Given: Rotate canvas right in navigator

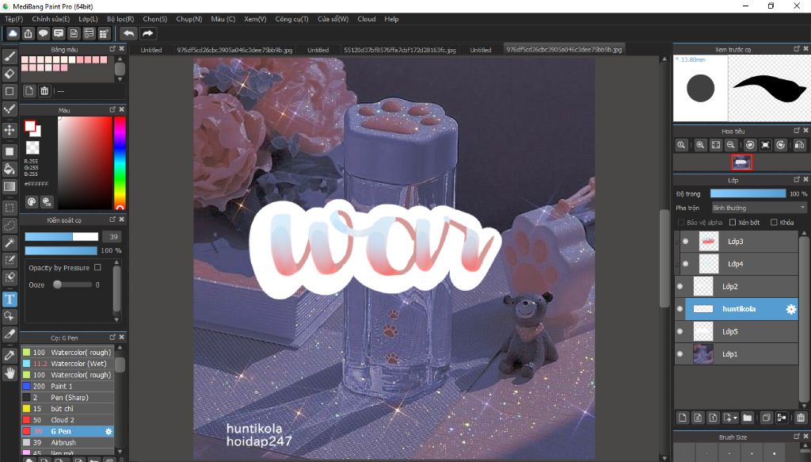Looking at the screenshot, I should [780, 145].
